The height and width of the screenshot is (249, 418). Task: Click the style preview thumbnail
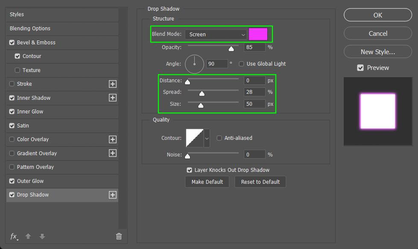[378, 111]
